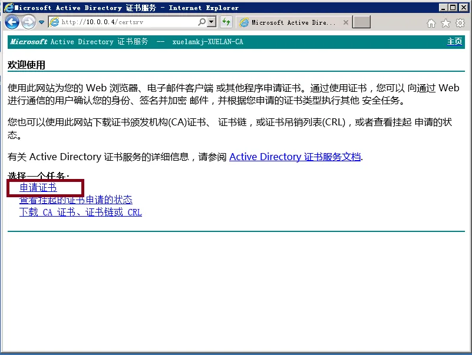
Task: Click xuelankj-XUELAN-CA text in banner
Action: point(207,42)
